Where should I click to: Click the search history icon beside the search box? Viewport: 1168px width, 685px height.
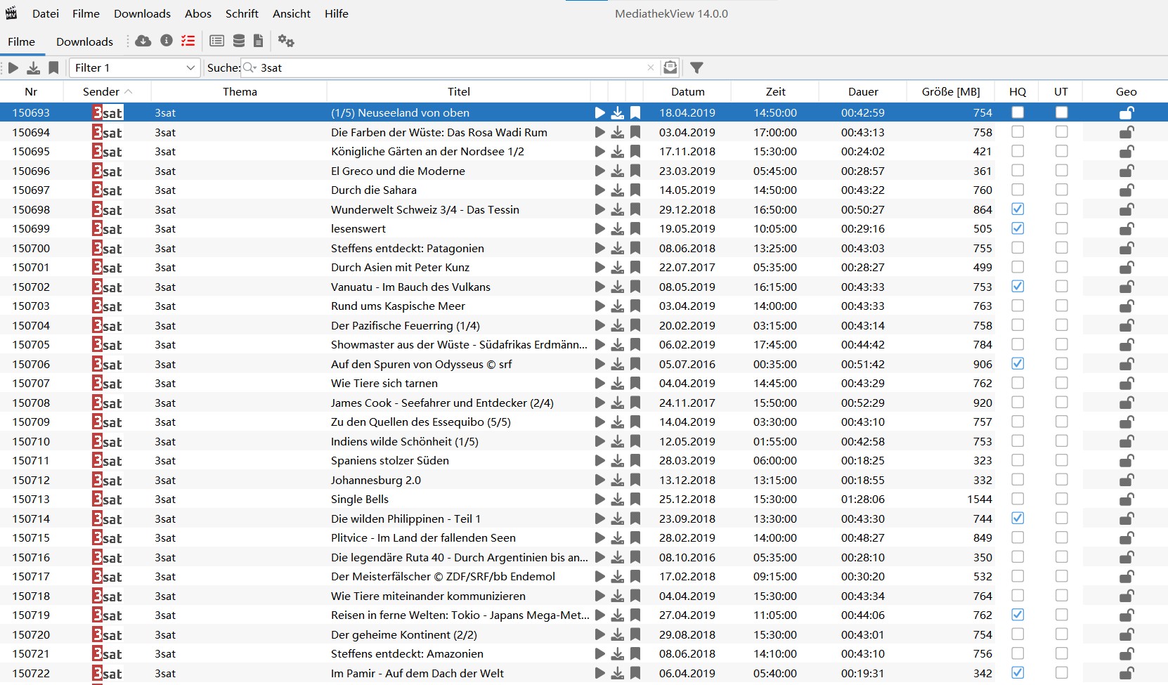pos(670,67)
